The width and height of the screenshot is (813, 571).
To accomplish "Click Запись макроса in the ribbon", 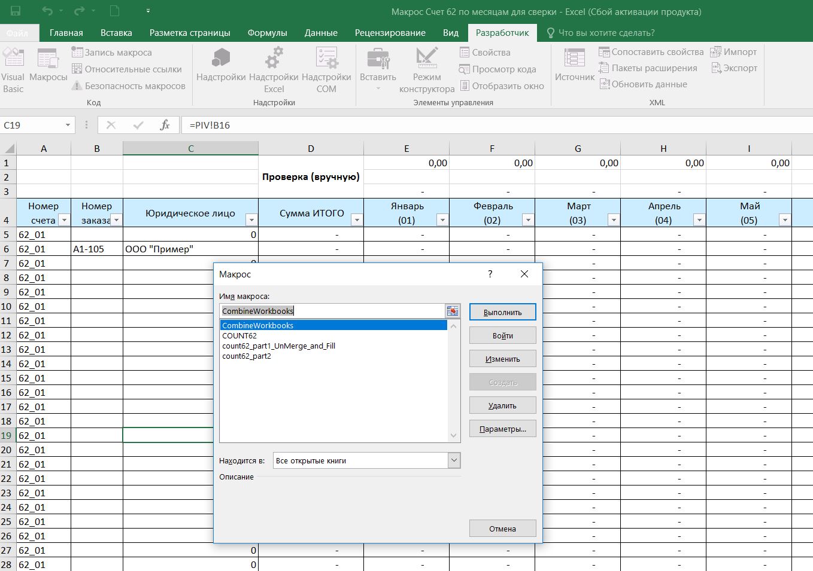I will tap(112, 53).
